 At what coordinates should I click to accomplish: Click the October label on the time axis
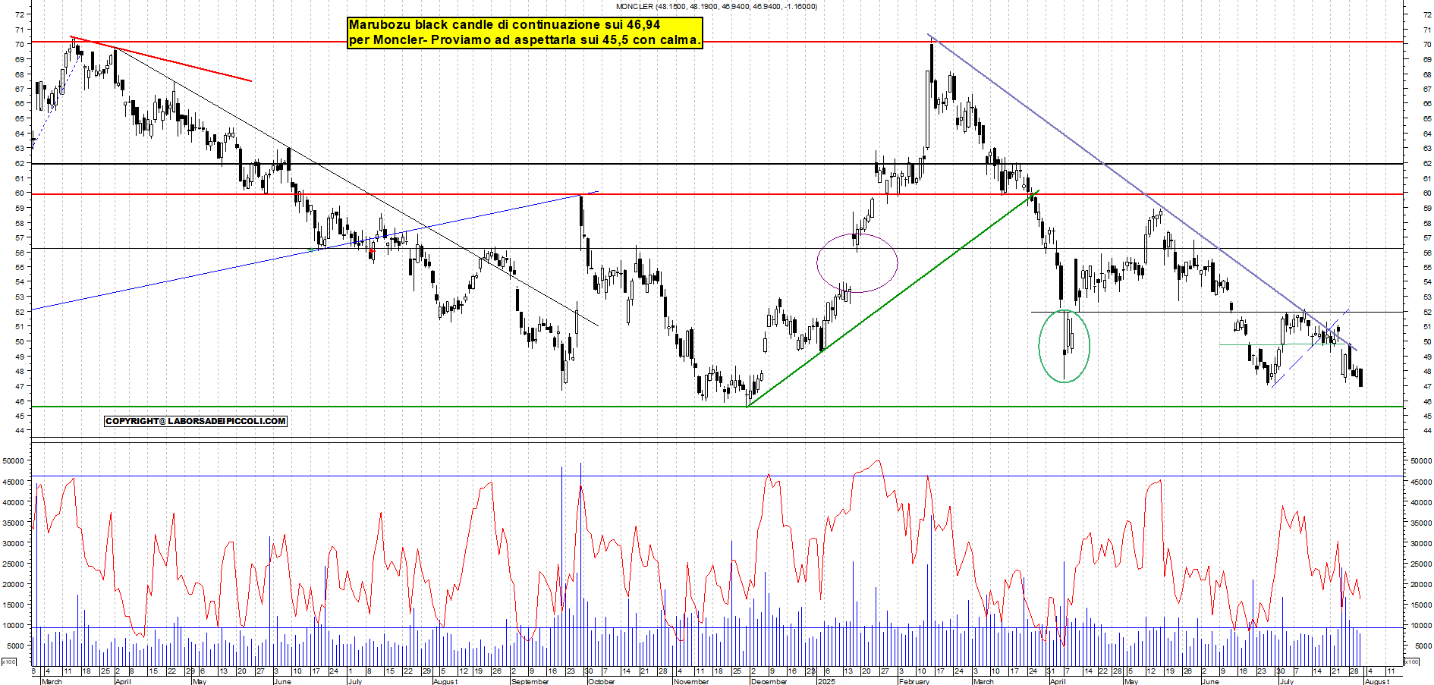[x=601, y=681]
